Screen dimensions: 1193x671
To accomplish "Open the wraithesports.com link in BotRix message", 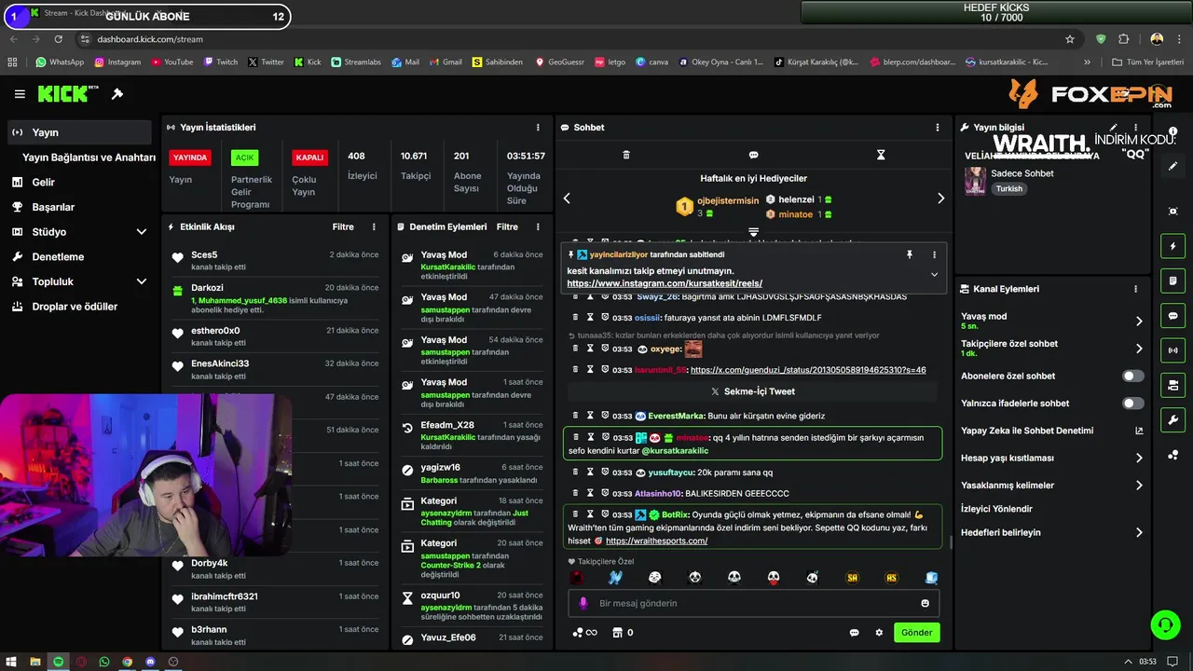I will tap(656, 541).
